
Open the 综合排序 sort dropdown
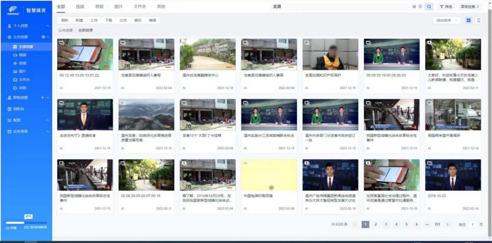[447, 20]
